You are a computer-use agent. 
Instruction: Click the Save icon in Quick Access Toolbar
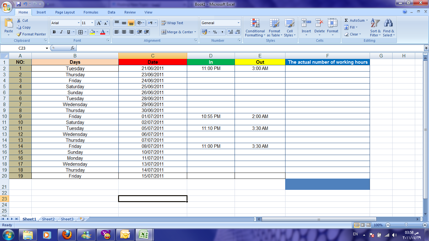pos(19,4)
